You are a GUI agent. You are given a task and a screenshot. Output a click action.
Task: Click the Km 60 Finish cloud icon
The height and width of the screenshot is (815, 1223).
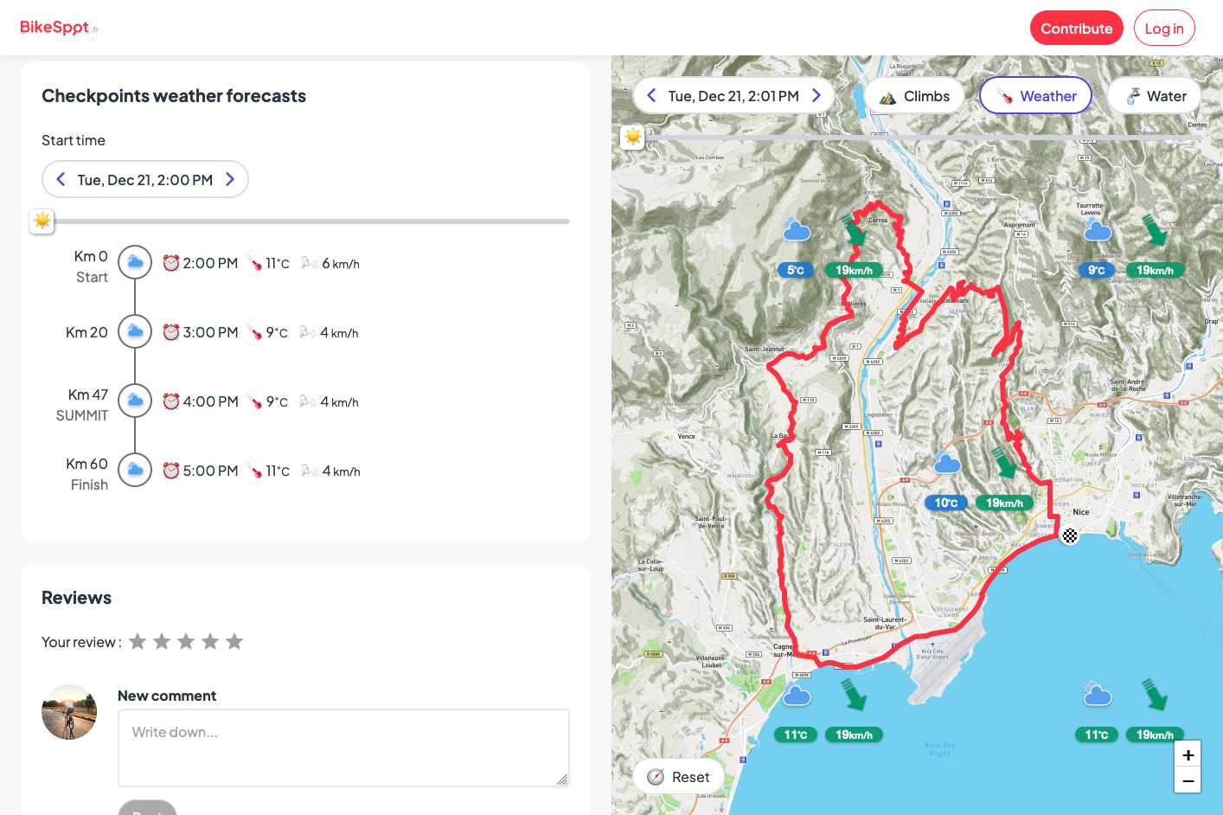[x=135, y=470]
